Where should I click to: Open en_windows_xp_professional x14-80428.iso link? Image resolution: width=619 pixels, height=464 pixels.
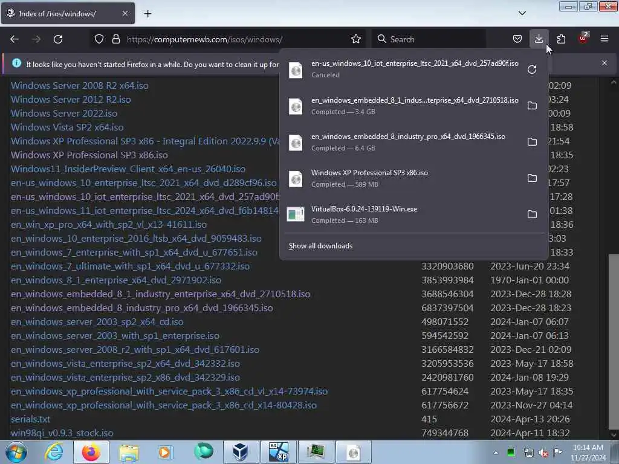click(163, 405)
